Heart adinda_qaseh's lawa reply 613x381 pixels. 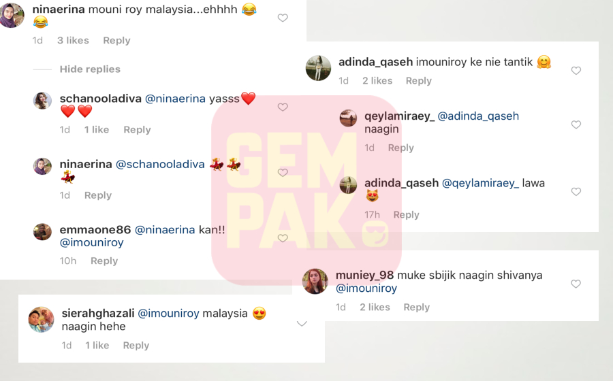click(x=576, y=192)
